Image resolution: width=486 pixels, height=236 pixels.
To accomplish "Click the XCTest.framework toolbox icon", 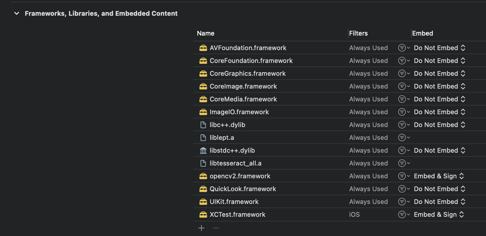I will coord(203,214).
